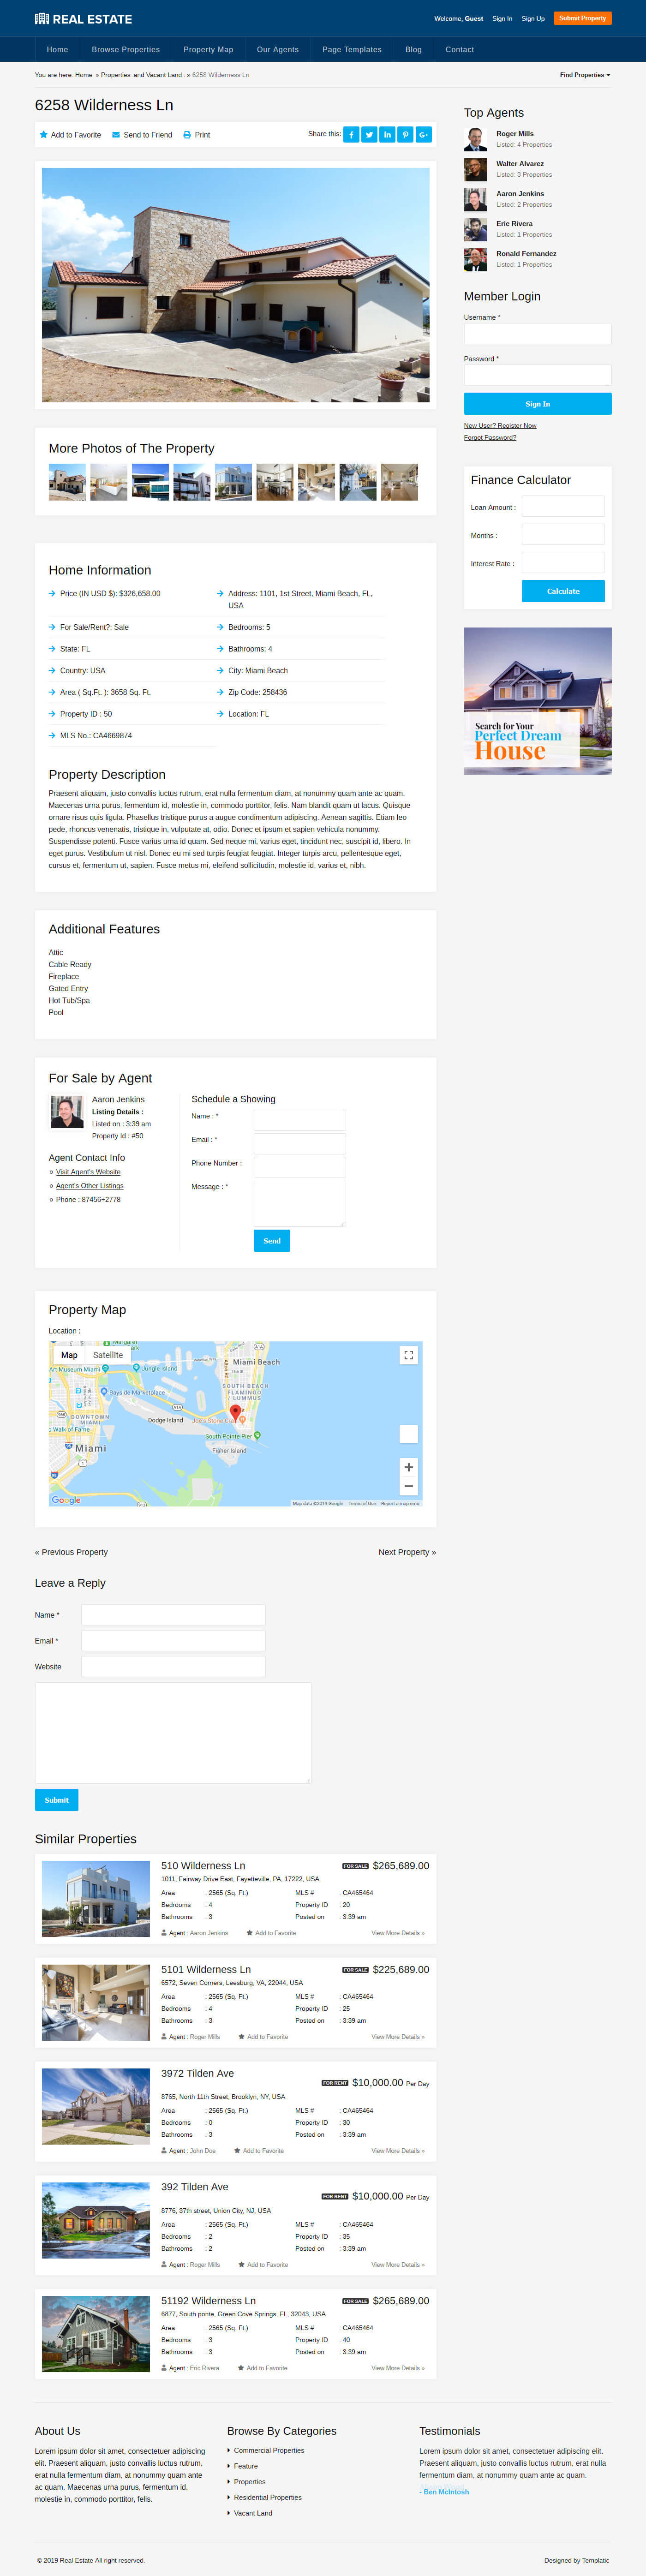Click New User? Register Now link

tap(500, 426)
